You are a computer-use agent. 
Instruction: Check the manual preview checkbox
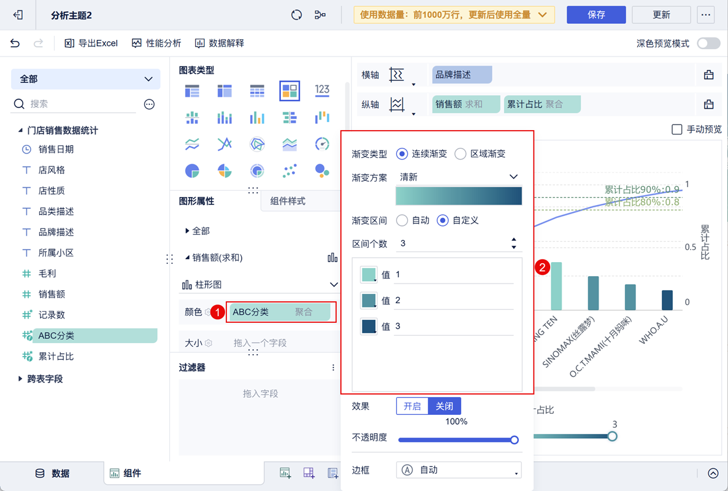click(677, 130)
